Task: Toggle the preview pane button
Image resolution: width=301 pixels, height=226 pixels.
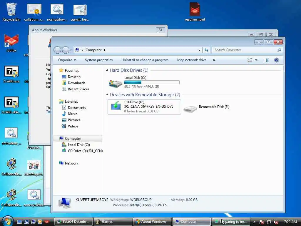Action: (266, 60)
